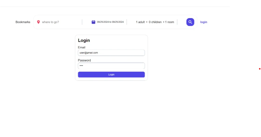Click the "1 room" option text
The height and width of the screenshot is (137, 261).
[x=169, y=22]
